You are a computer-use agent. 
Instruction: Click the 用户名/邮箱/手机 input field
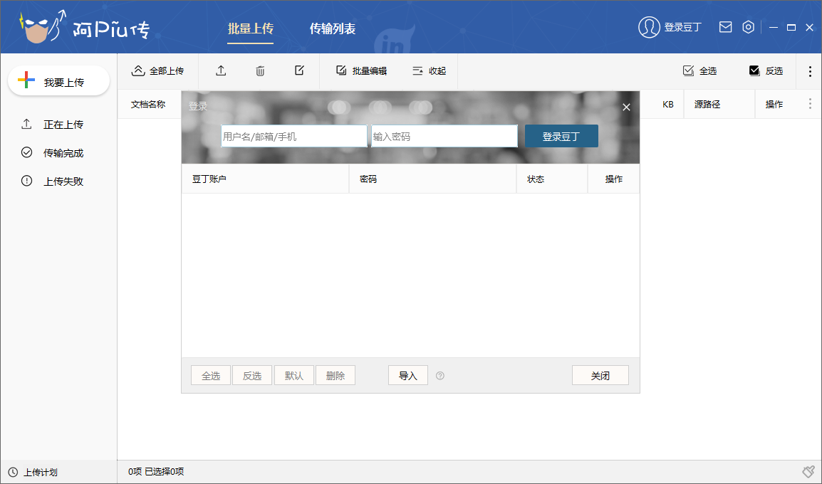click(x=294, y=136)
